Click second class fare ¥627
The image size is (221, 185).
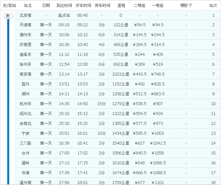click(140, 143)
